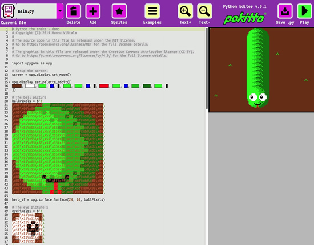
Task: Click the red palette swatch on line 16
Action: pyautogui.click(x=104, y=86)
